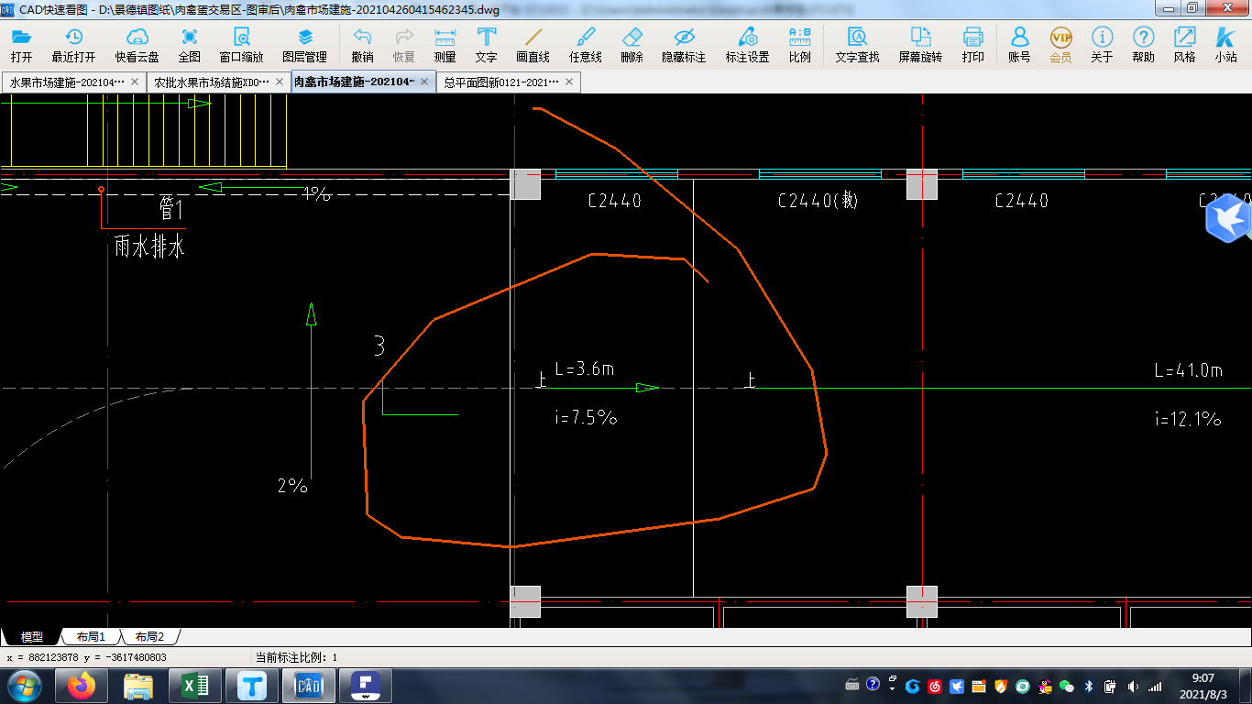The width and height of the screenshot is (1252, 704).
Task: Open the Windows Start menu
Action: (x=23, y=686)
